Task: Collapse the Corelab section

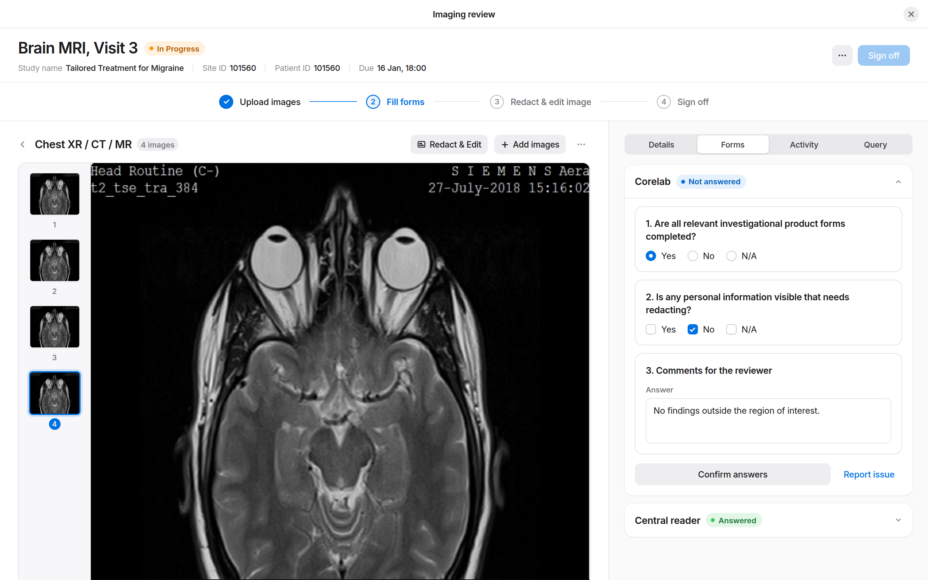Action: point(898,181)
